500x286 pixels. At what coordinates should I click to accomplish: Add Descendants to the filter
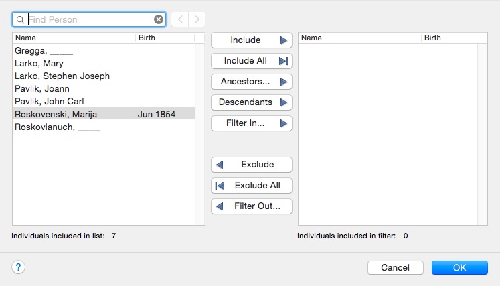tap(252, 102)
